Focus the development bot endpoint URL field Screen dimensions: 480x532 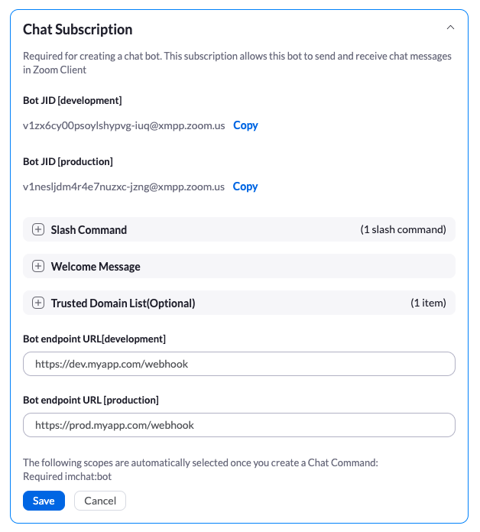point(238,364)
